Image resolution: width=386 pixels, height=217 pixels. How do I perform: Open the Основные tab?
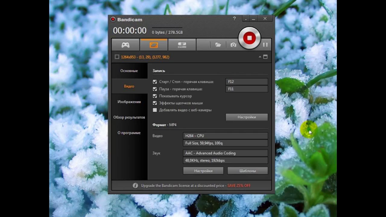(x=129, y=71)
